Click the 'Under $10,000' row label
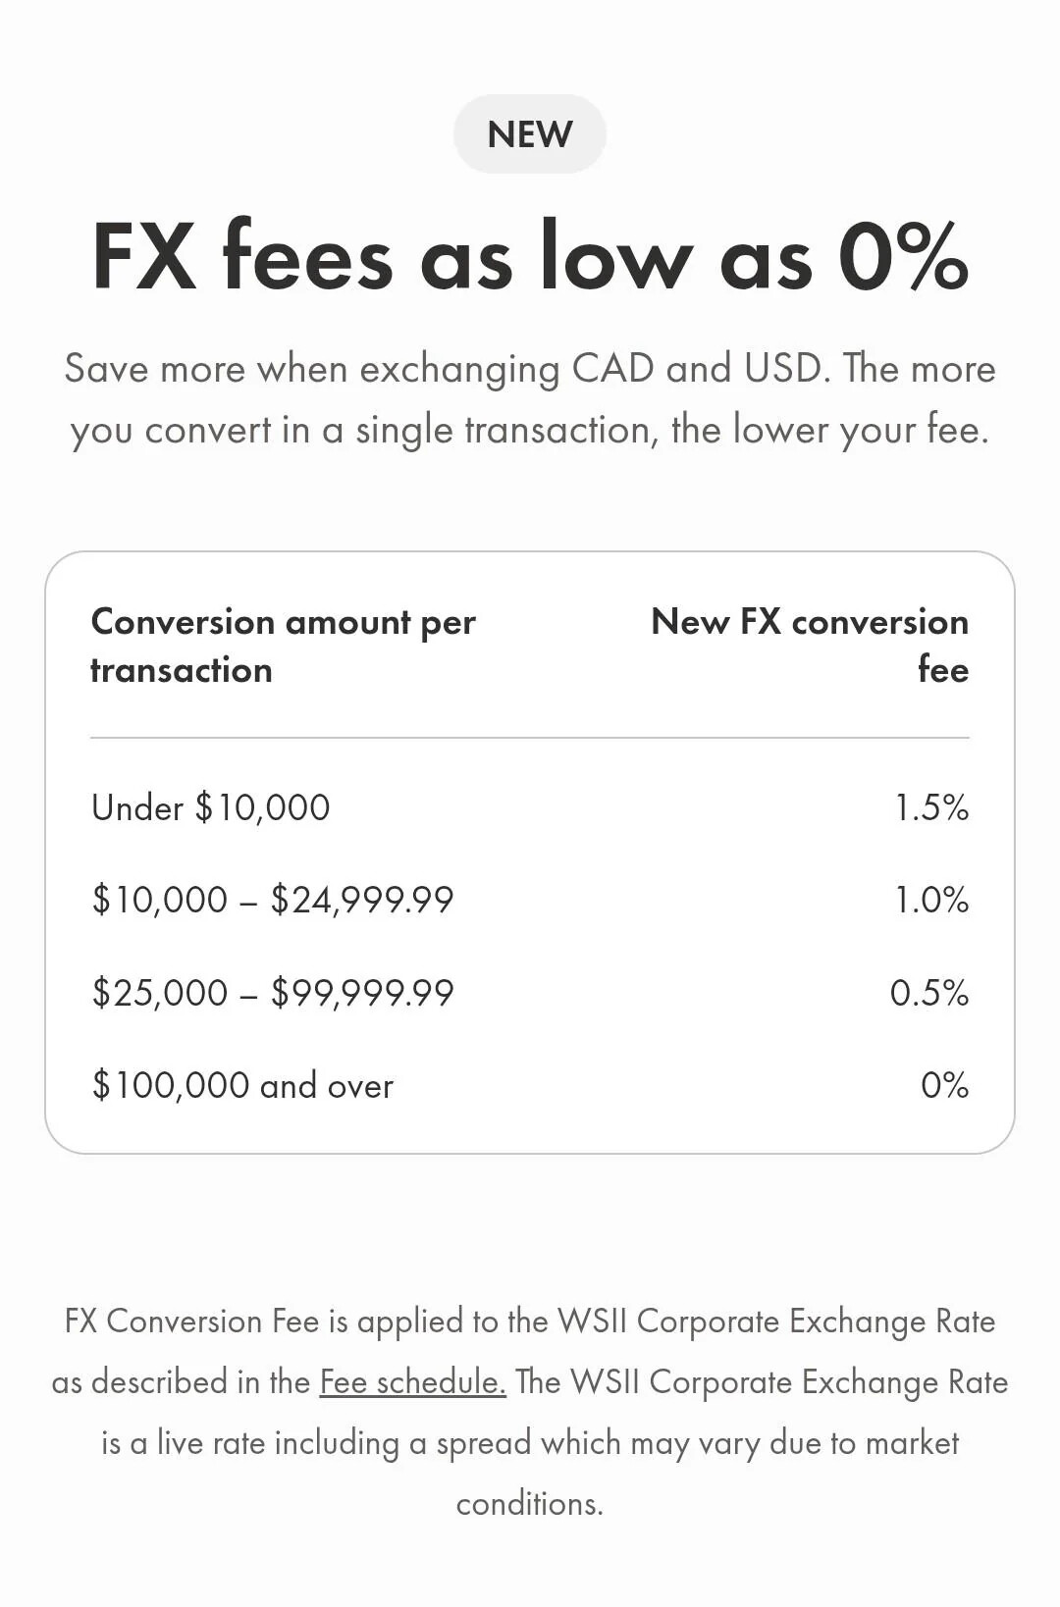The width and height of the screenshot is (1060, 1607). pyautogui.click(x=211, y=807)
